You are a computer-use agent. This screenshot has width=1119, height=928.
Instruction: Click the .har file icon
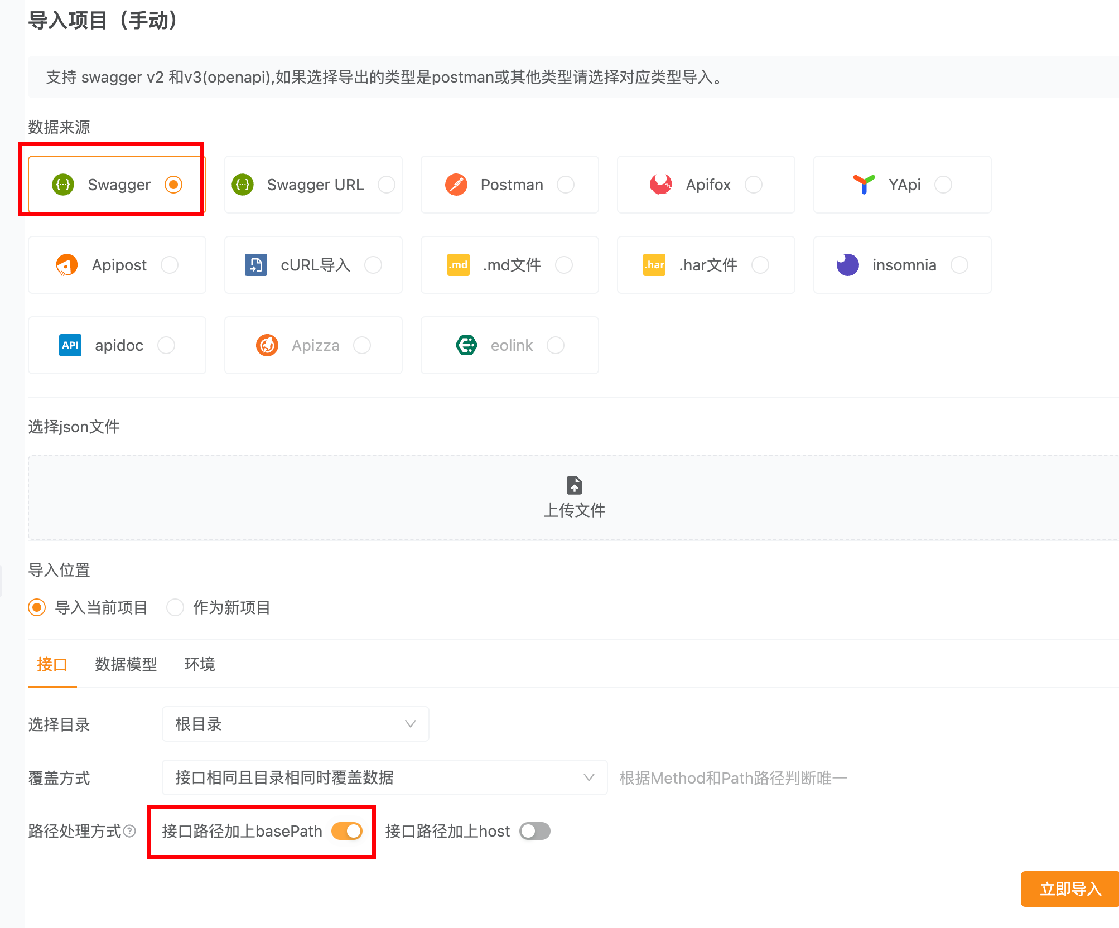click(654, 265)
